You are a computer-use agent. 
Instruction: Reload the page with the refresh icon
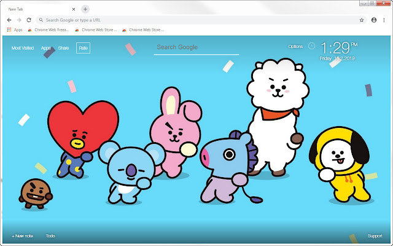(29, 20)
